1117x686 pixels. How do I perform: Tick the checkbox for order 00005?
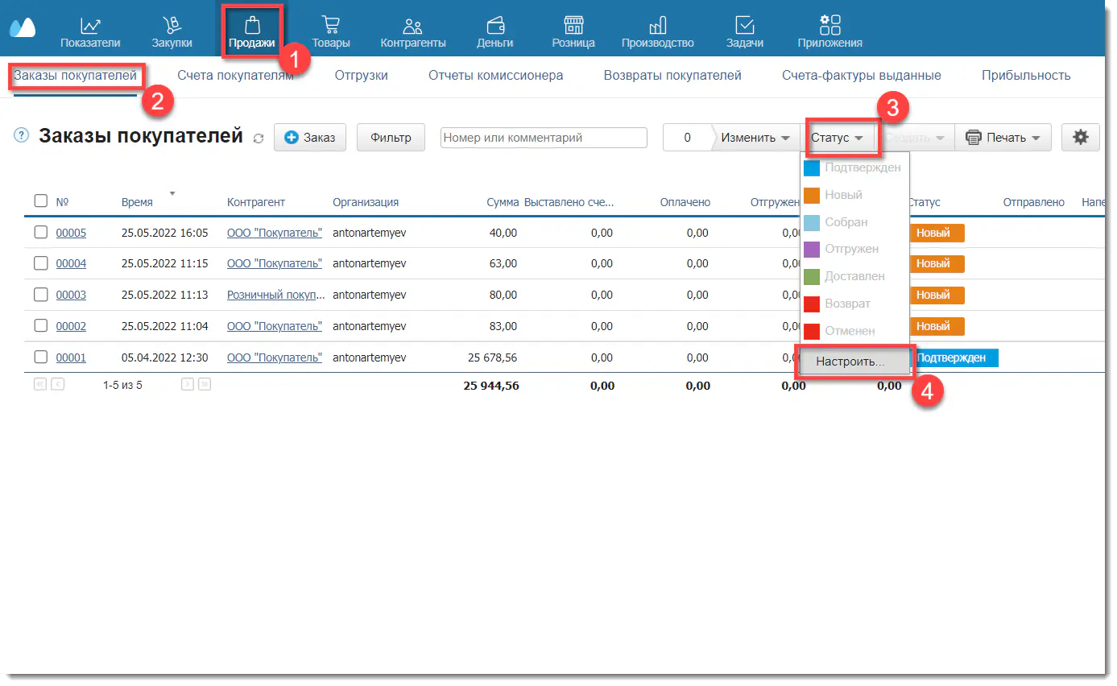click(x=41, y=233)
